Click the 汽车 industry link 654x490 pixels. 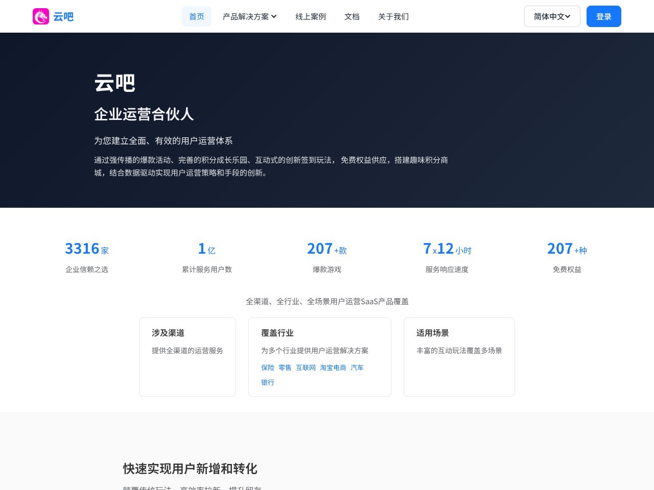coord(357,367)
